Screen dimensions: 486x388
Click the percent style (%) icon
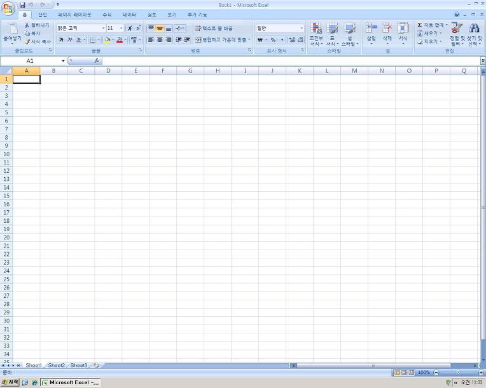click(x=273, y=40)
